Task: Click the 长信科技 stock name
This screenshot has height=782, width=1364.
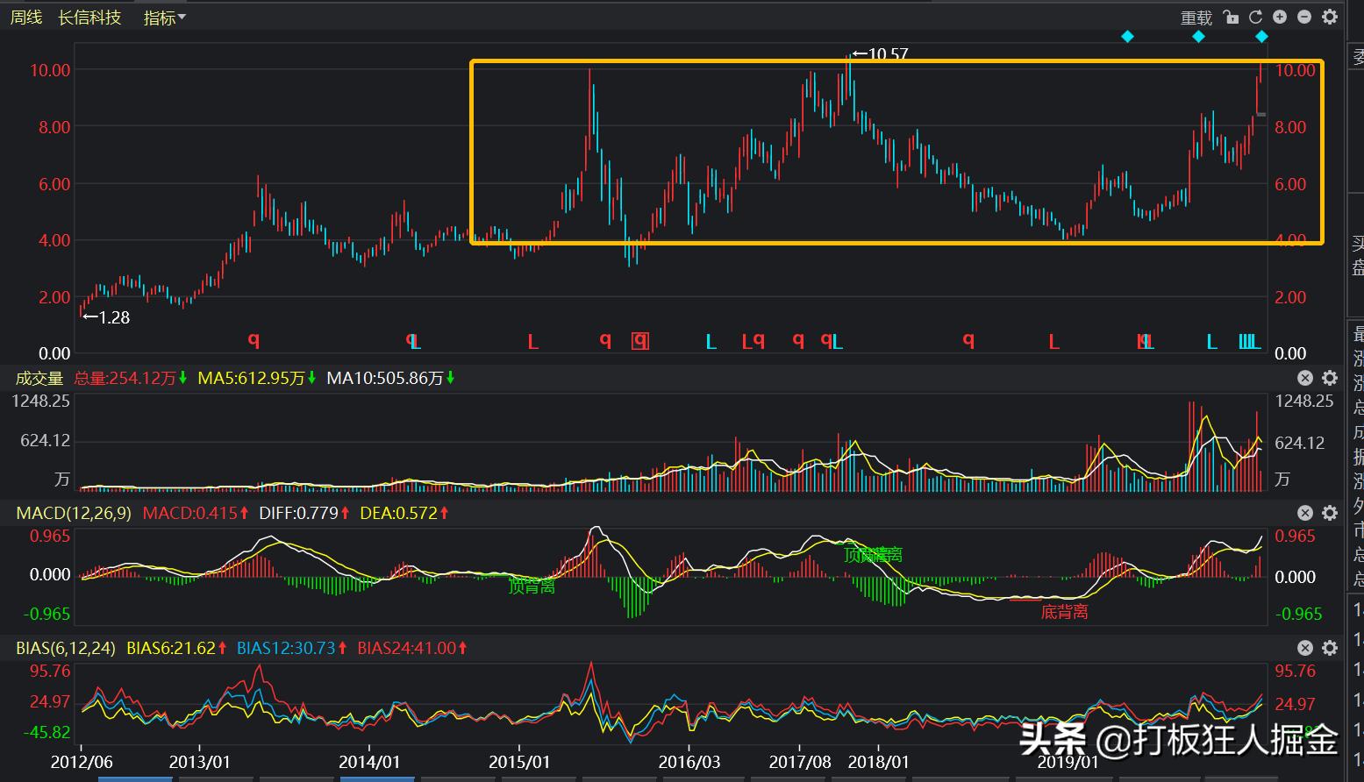Action: 89,18
